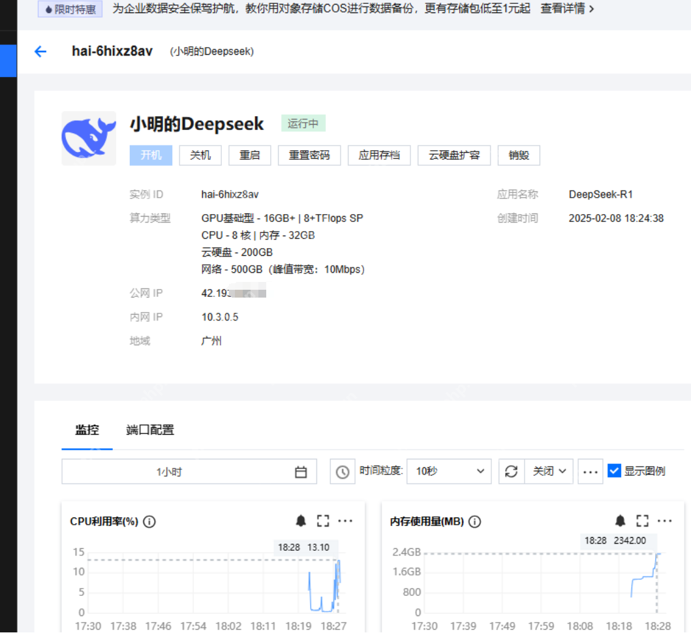Open info icon beside 内存使用量(MB)
Viewport: 691px width, 635px height.
474,521
